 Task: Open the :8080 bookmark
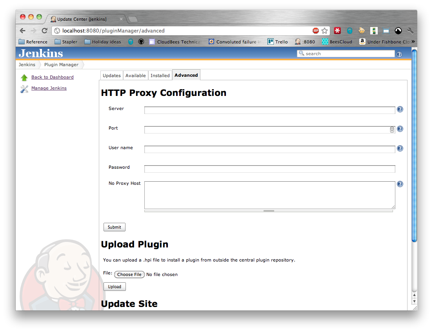click(305, 41)
